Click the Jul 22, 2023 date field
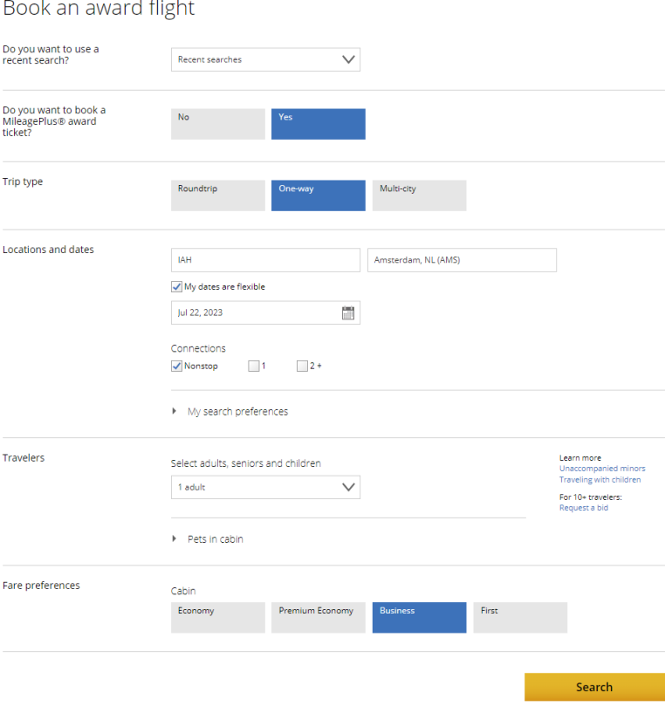The width and height of the screenshot is (672, 706). pyautogui.click(x=253, y=313)
